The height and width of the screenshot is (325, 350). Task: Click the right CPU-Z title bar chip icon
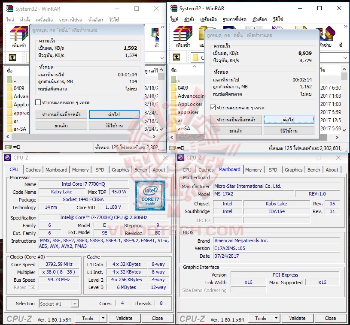point(180,158)
